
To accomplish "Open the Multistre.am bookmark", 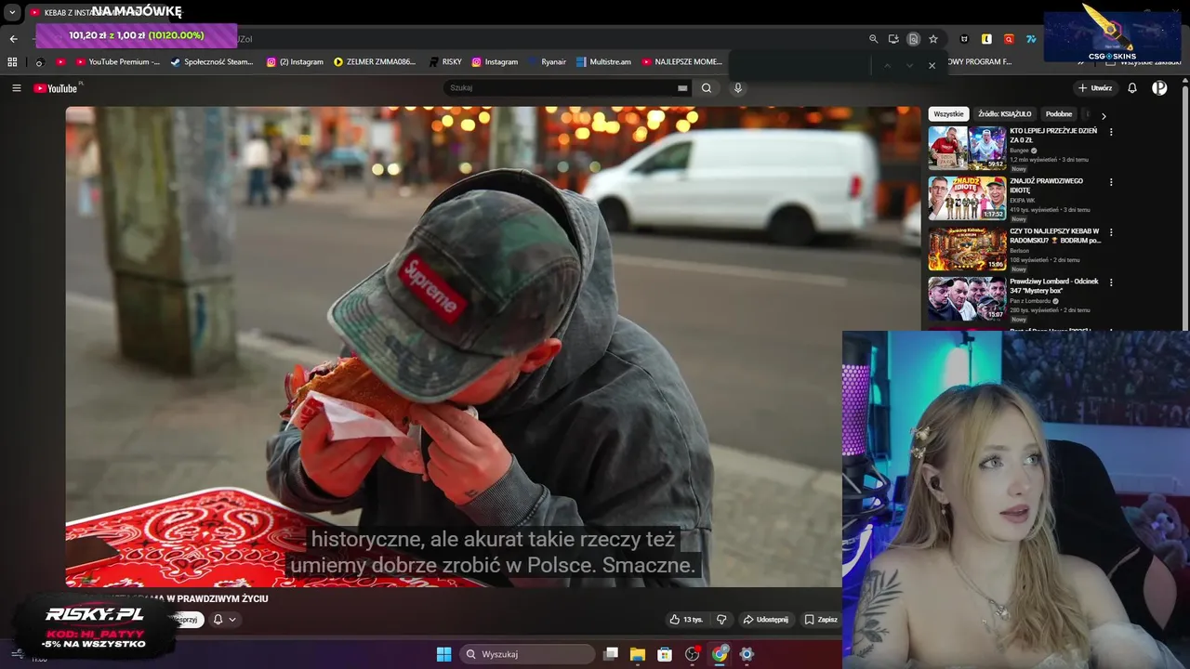I will coord(603,62).
